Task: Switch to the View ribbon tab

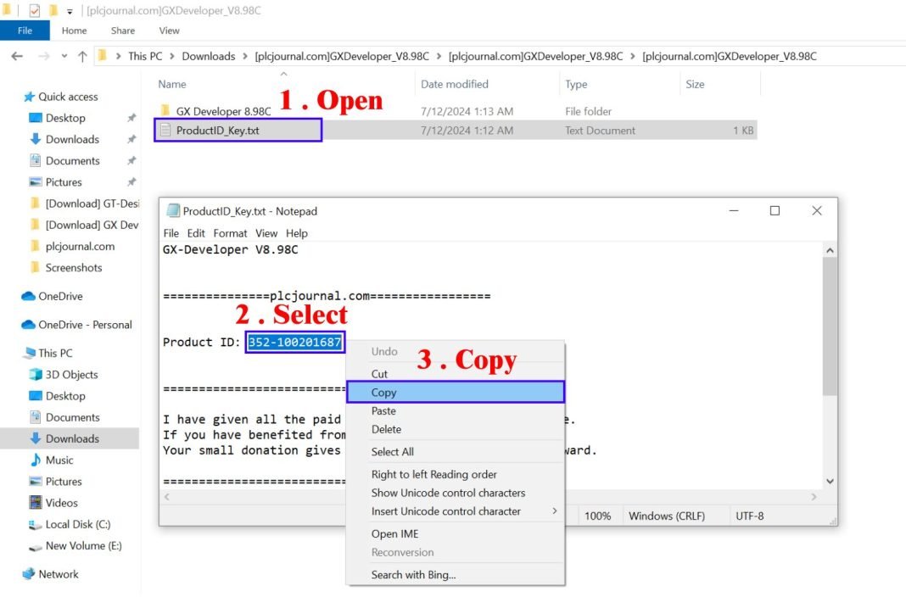Action: coord(169,31)
